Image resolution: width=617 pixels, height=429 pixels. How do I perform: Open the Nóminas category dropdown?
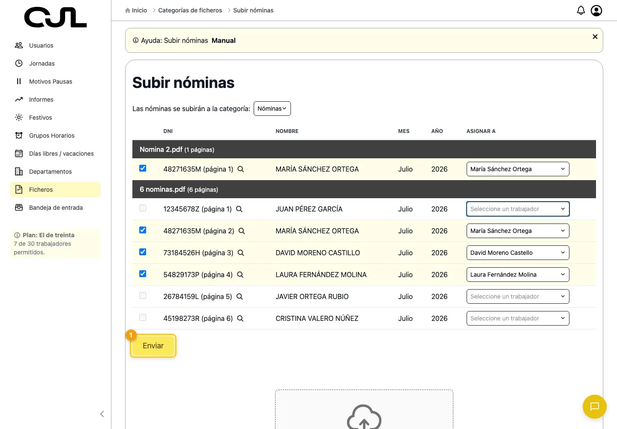[272, 109]
